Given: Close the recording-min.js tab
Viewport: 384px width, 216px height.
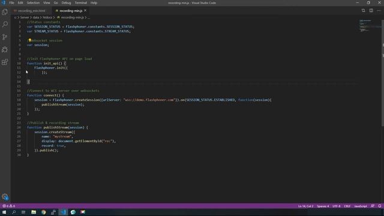Looking at the screenshot, I should tap(85, 11).
